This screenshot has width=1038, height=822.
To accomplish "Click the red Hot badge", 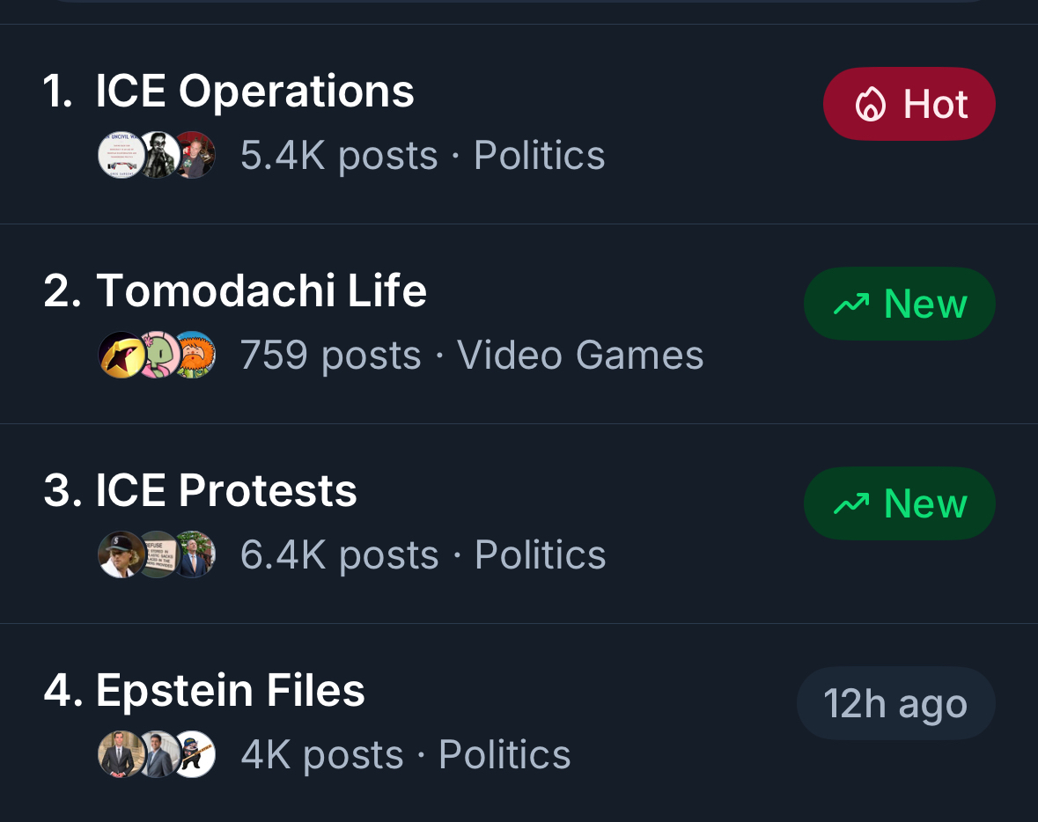I will click(x=909, y=105).
